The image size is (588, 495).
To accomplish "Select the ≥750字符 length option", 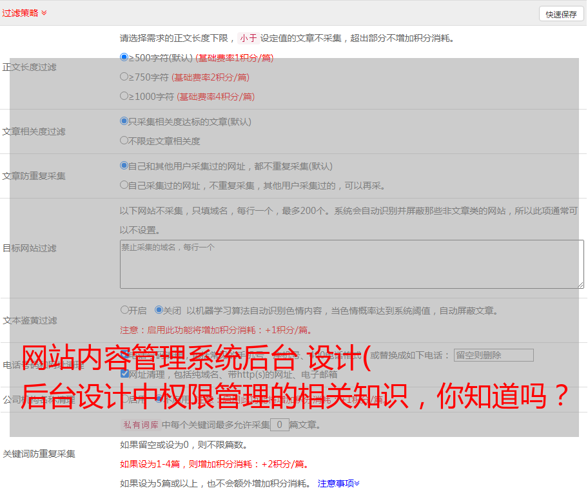I will pyautogui.click(x=124, y=77).
